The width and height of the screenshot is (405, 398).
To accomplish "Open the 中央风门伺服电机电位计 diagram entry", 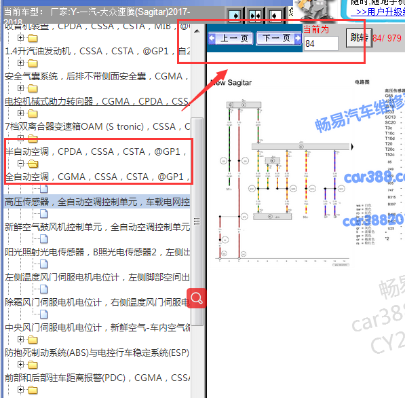I will [x=98, y=327].
